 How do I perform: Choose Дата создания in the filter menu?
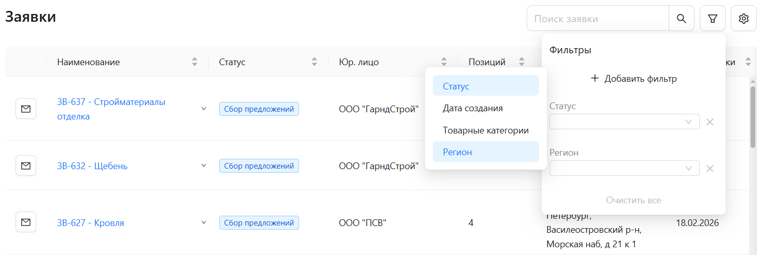(486, 108)
